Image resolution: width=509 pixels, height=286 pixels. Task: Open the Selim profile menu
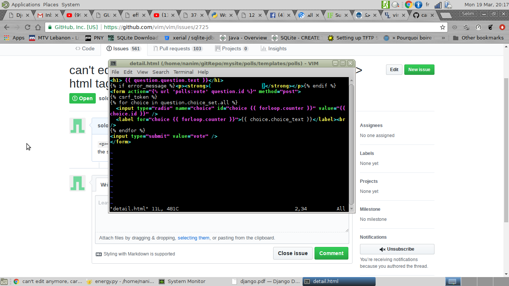[x=468, y=13]
